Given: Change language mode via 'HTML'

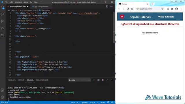Looking at the screenshot, I should click(103, 103).
